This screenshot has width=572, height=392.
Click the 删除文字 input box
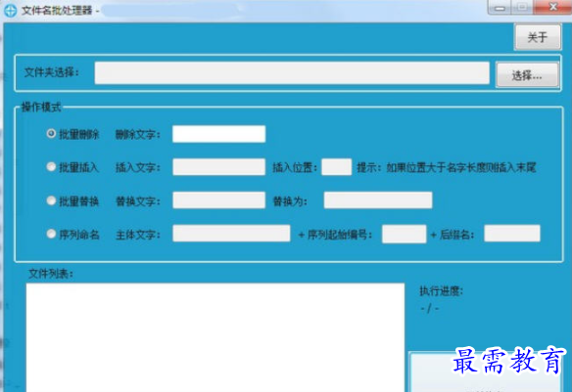coord(218,134)
